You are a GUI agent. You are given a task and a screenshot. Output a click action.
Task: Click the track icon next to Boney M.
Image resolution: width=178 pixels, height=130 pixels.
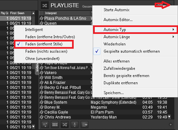pyautogui.click(x=41, y=107)
